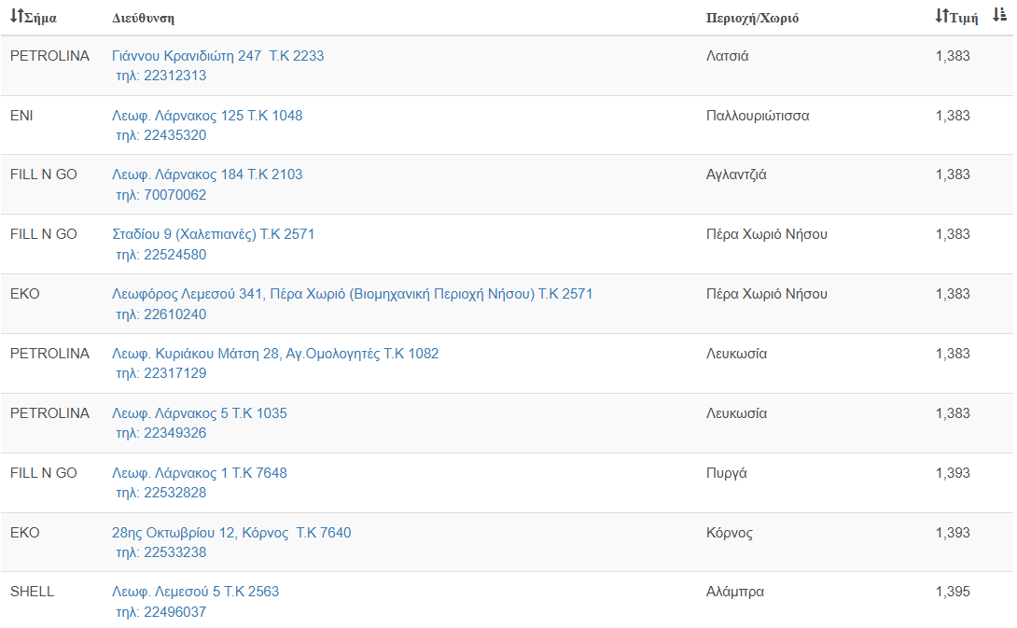Select the ENI brand cell
Viewport: 1017px width, 628px height.
click(21, 116)
